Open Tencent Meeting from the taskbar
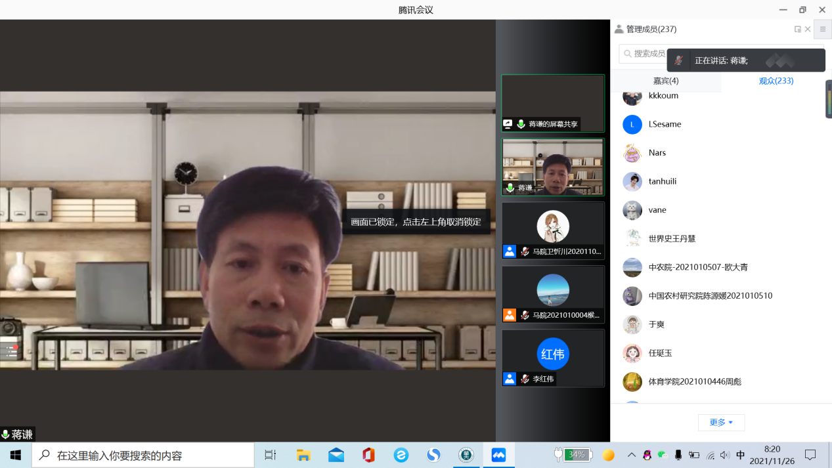832x468 pixels. 498,455
